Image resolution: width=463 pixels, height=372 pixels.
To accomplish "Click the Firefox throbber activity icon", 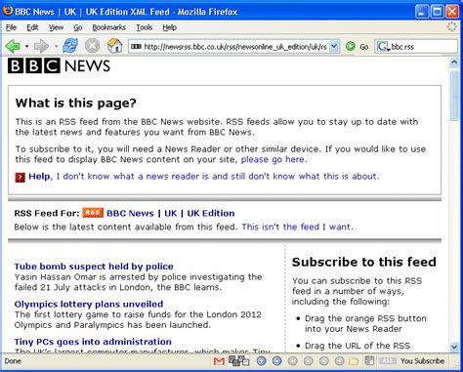I will point(451,27).
